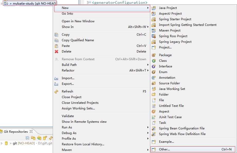Click the Paste clipboard icon
The image size is (237, 153).
(56, 46)
